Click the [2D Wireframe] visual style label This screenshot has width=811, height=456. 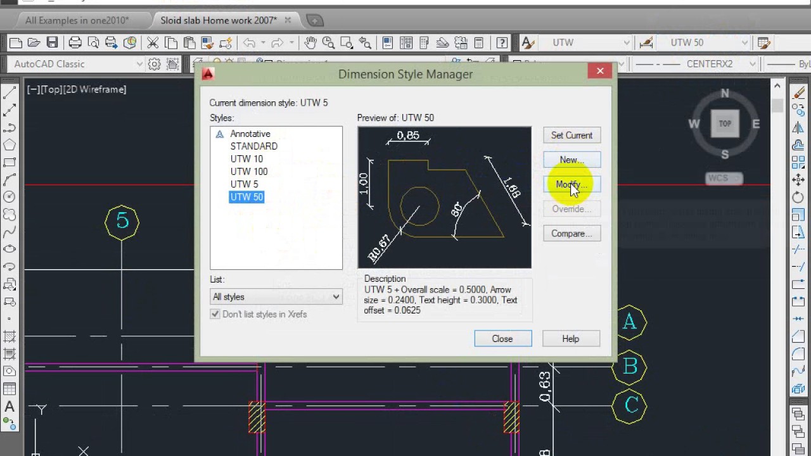pyautogui.click(x=94, y=89)
